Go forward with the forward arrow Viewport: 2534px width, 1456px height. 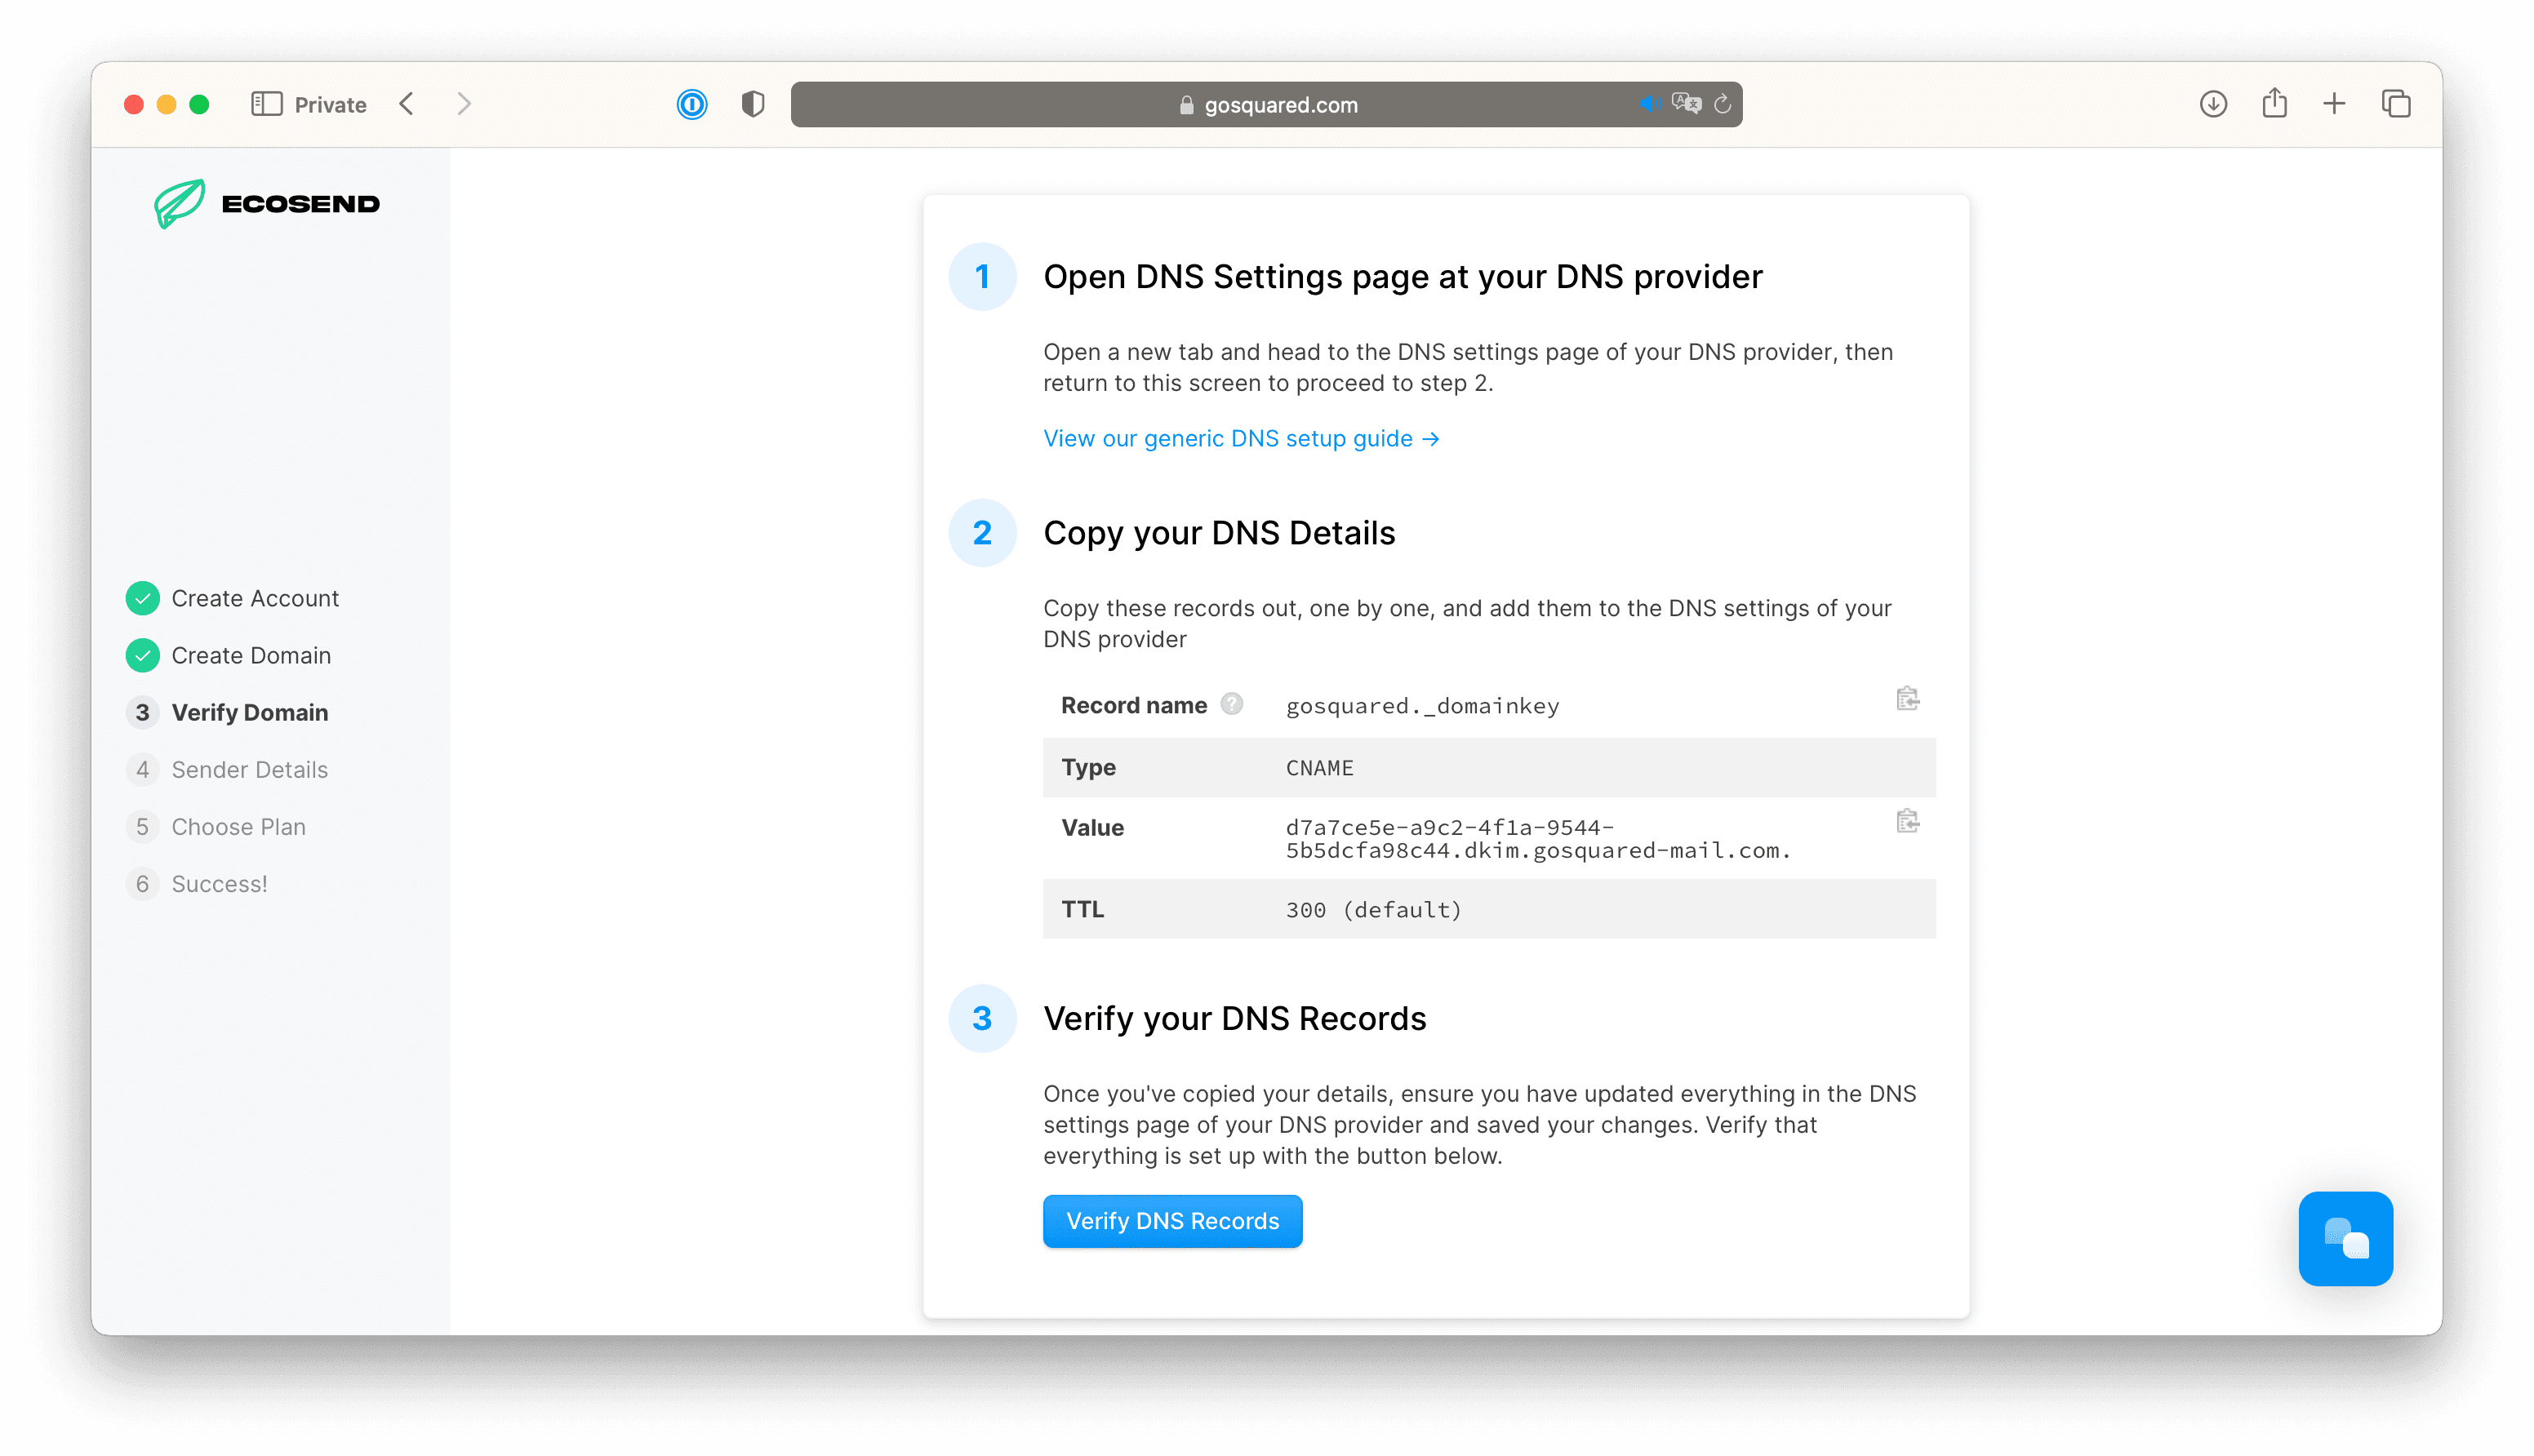[x=463, y=104]
